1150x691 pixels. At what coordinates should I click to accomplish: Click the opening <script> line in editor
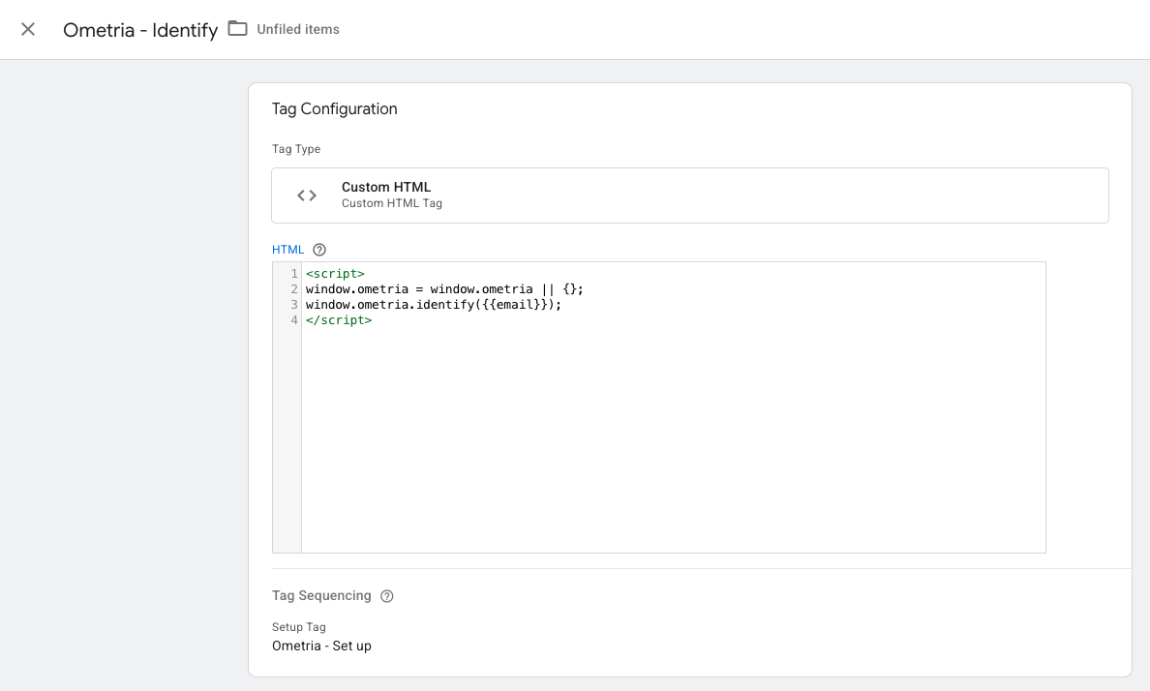pos(335,274)
